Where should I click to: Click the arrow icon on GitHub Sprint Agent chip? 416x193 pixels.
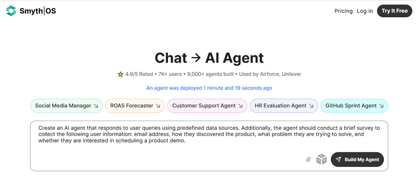(381, 106)
